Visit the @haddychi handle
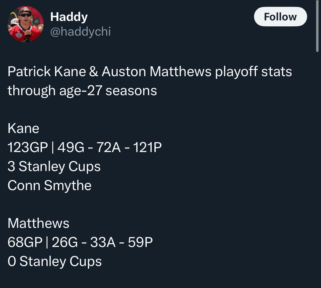 [81, 32]
